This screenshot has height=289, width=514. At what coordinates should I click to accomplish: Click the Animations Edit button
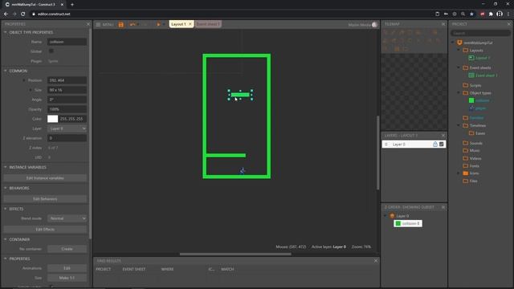click(67, 268)
